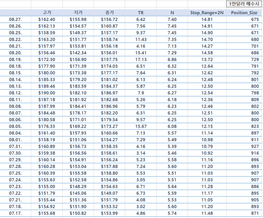The image size is (263, 218).
Task: Select the Position_Size column header
Action: [x=244, y=13]
